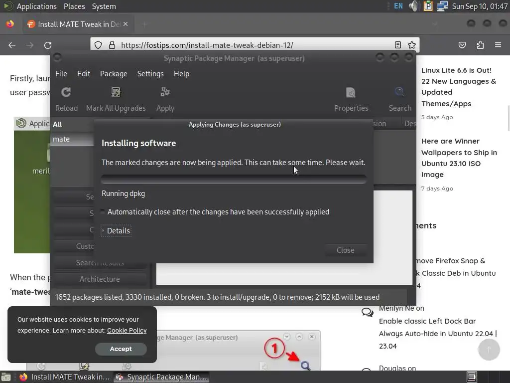The height and width of the screenshot is (383, 510).
Task: Click the Reload icon in Synaptic toolbar
Action: [x=66, y=92]
